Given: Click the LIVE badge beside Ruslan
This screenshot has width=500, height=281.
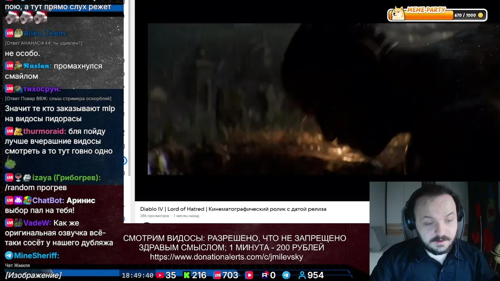Looking at the screenshot, I should pyautogui.click(x=9, y=66).
